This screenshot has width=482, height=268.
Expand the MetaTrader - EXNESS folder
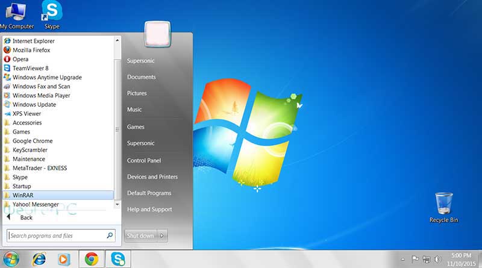pyautogui.click(x=40, y=168)
